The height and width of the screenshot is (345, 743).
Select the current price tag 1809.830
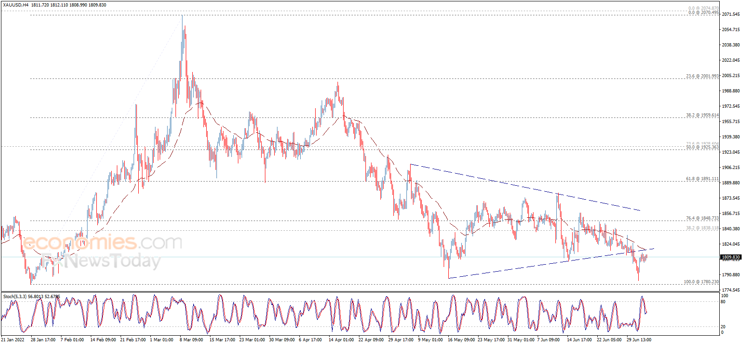point(730,257)
